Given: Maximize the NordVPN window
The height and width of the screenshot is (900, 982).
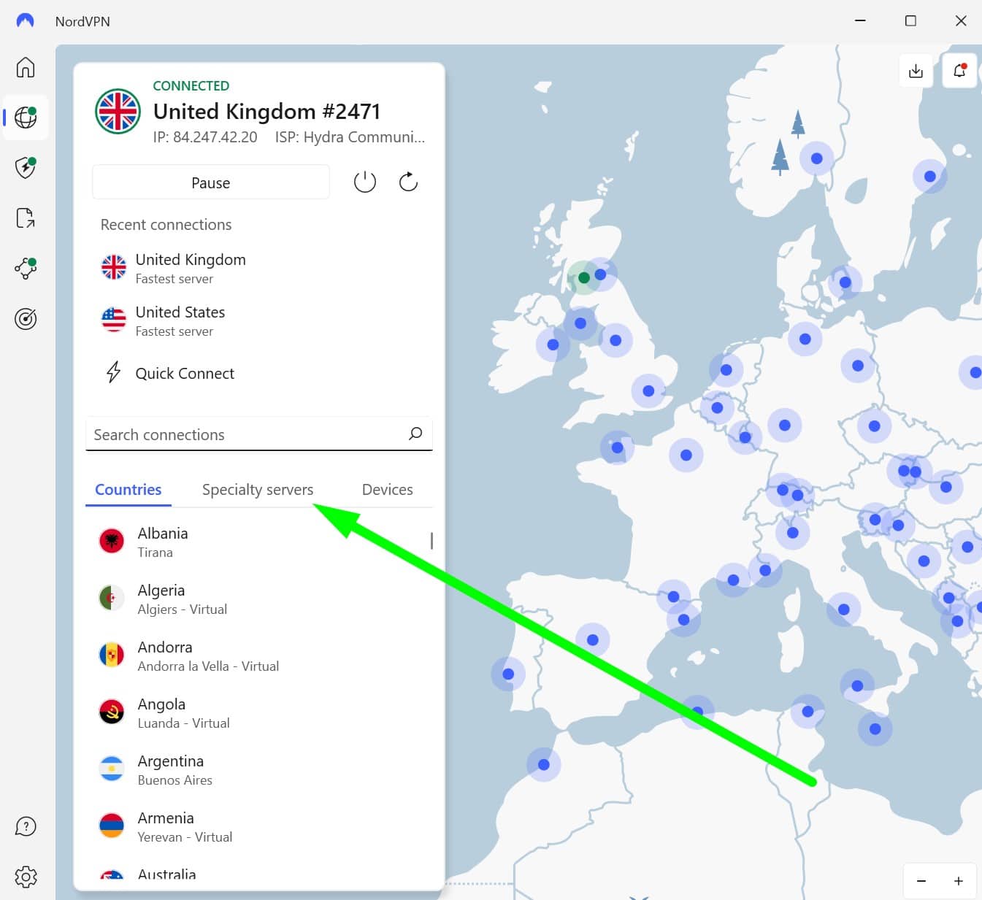Looking at the screenshot, I should (x=910, y=21).
